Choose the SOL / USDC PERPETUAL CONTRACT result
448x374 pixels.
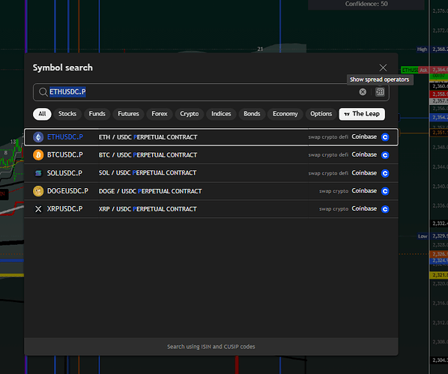coord(211,173)
